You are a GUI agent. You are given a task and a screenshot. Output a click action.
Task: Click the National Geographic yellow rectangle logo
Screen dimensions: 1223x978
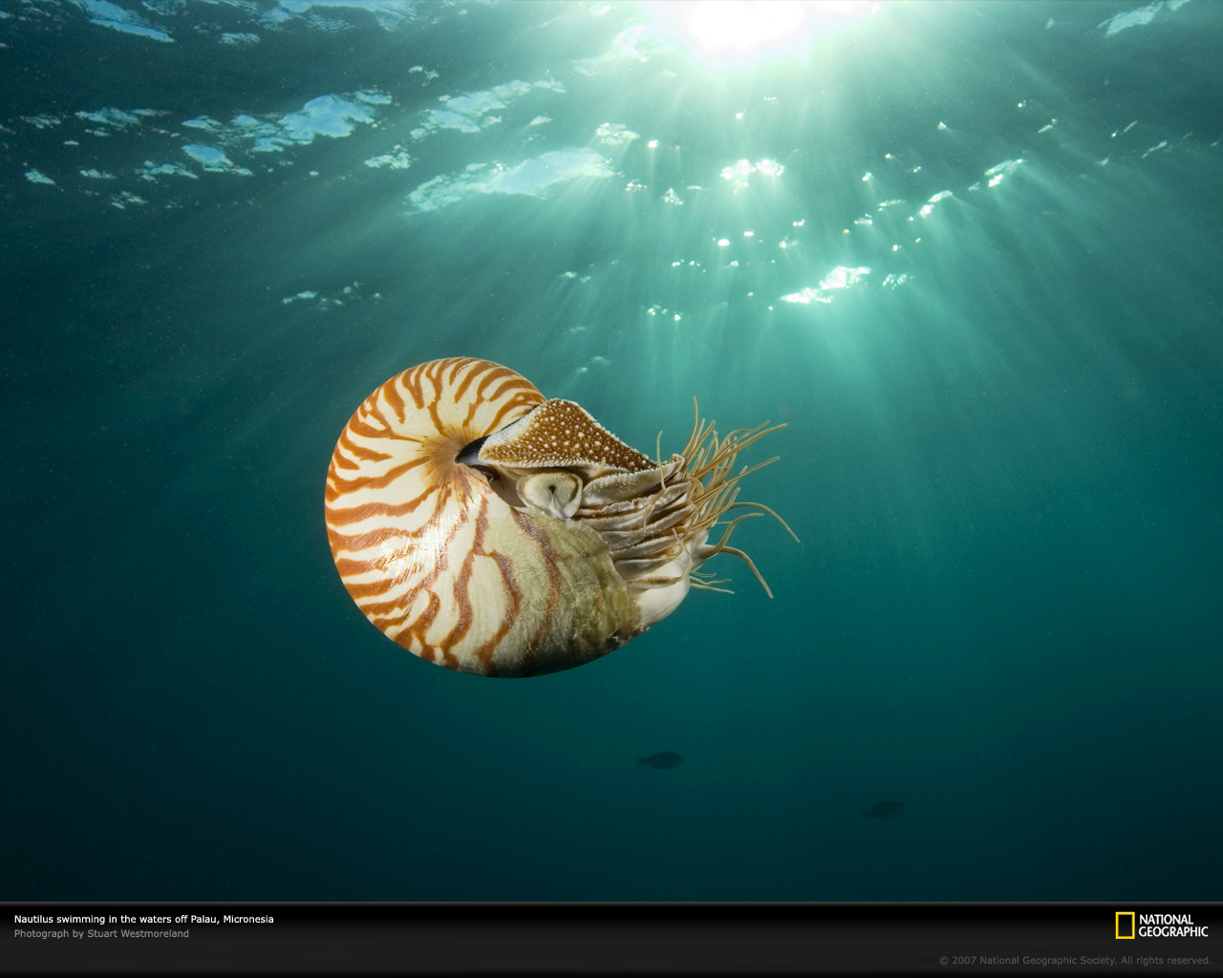click(1125, 925)
